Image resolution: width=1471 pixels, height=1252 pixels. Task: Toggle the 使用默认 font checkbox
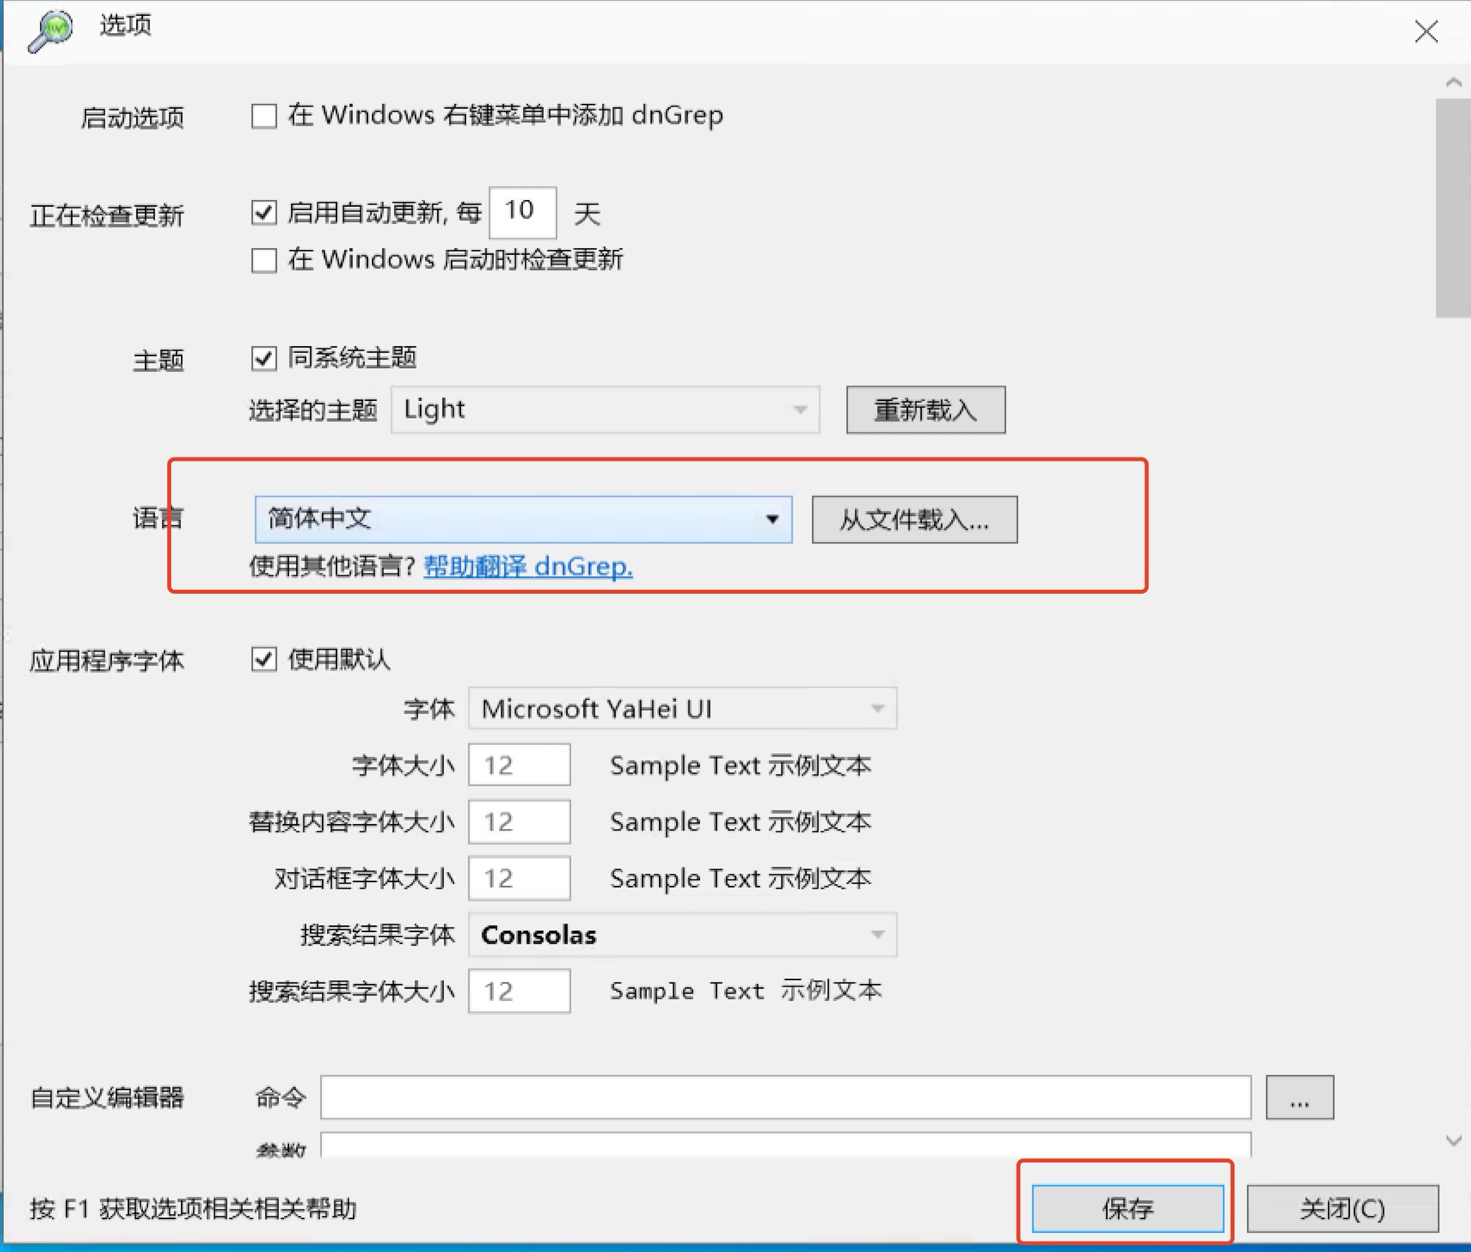tap(263, 660)
